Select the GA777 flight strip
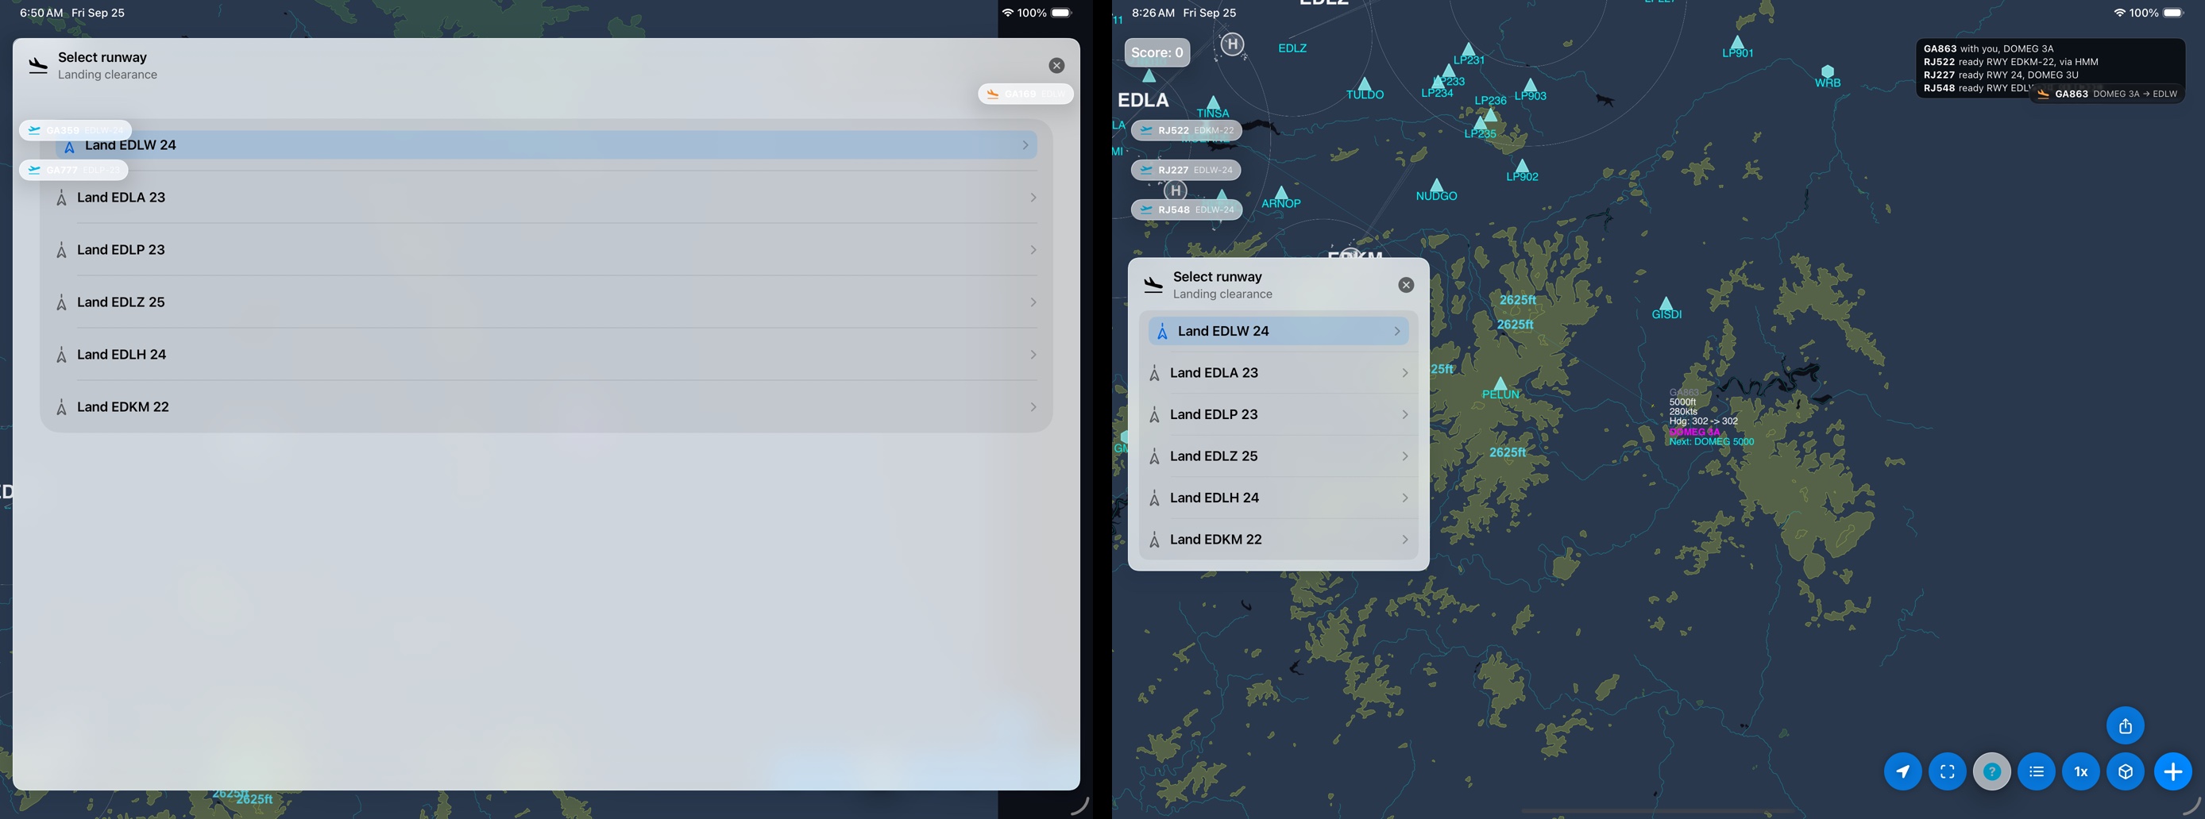Image resolution: width=2205 pixels, height=819 pixels. (74, 170)
